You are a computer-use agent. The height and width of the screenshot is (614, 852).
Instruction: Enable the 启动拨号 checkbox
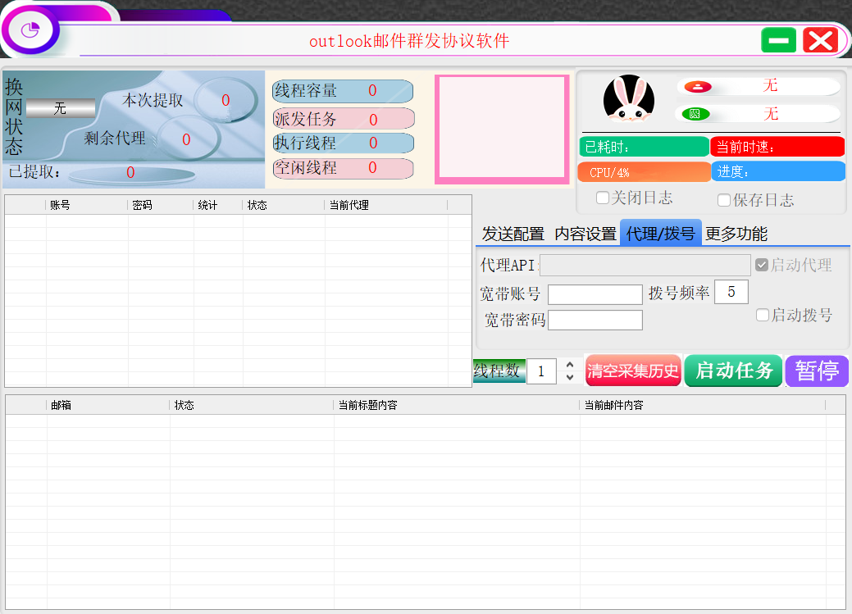coord(763,315)
